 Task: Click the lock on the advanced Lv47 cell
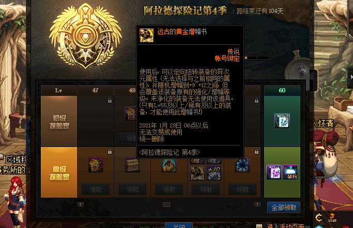click(110, 152)
